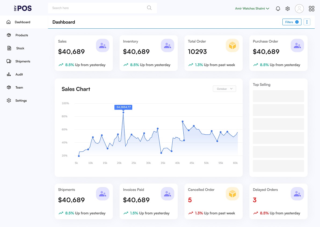Open the Stock sidebar page
The height and width of the screenshot is (227, 320).
pyautogui.click(x=20, y=48)
